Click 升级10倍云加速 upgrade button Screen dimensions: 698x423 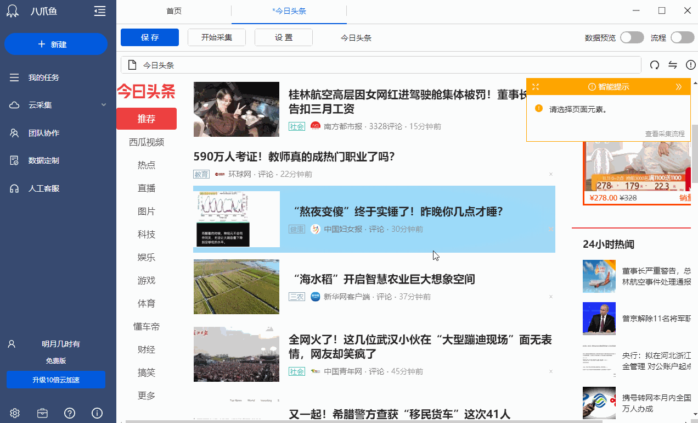pos(56,380)
